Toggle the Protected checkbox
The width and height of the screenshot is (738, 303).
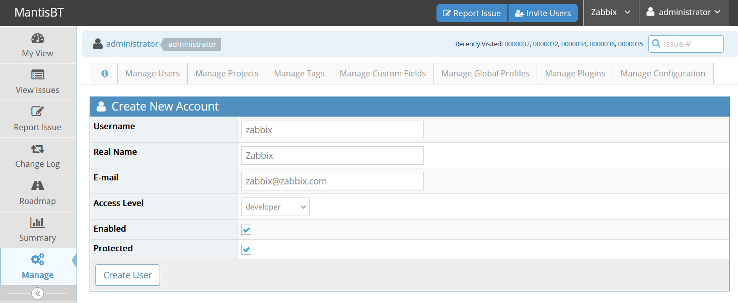(x=246, y=250)
